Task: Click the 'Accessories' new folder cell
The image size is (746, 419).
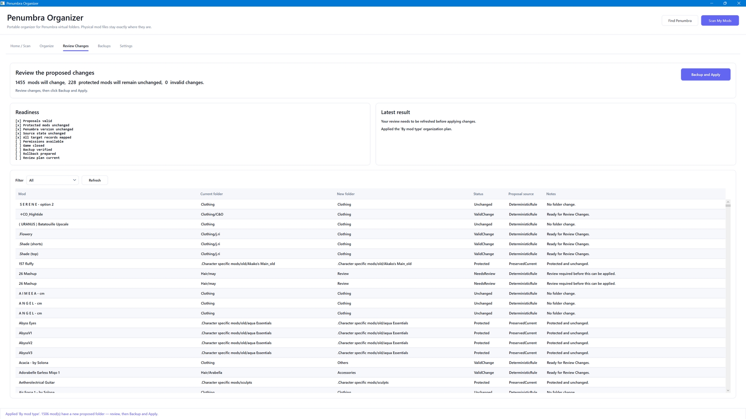Action: pos(346,372)
